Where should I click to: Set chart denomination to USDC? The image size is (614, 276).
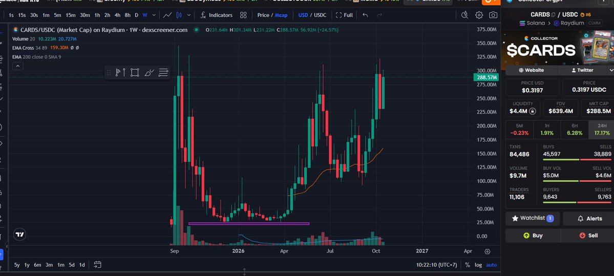click(x=320, y=15)
